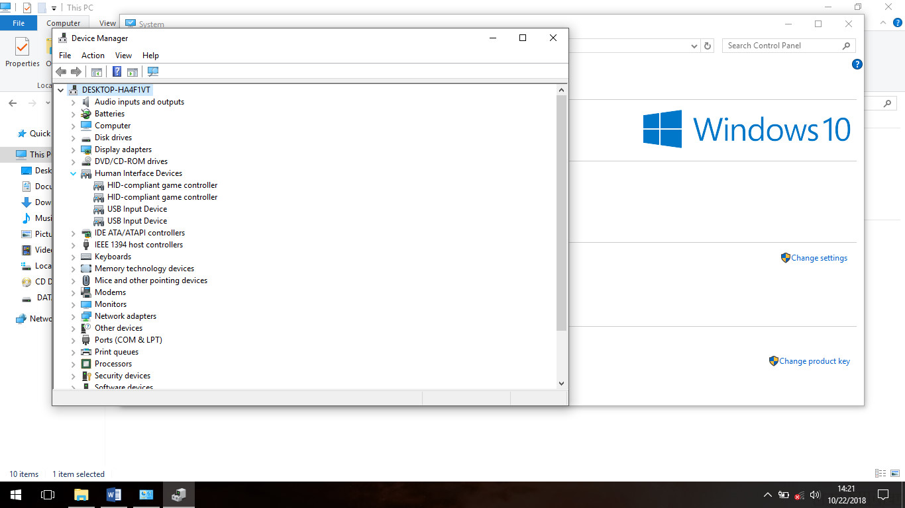Expand the Other devices node
Screen dimensions: 905x508
pyautogui.click(x=74, y=328)
